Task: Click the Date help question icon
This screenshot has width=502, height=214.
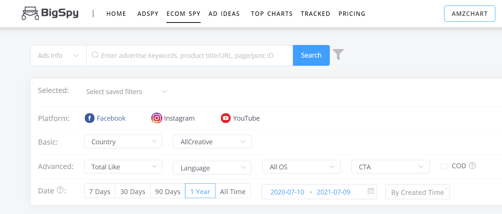Action: click(60, 190)
